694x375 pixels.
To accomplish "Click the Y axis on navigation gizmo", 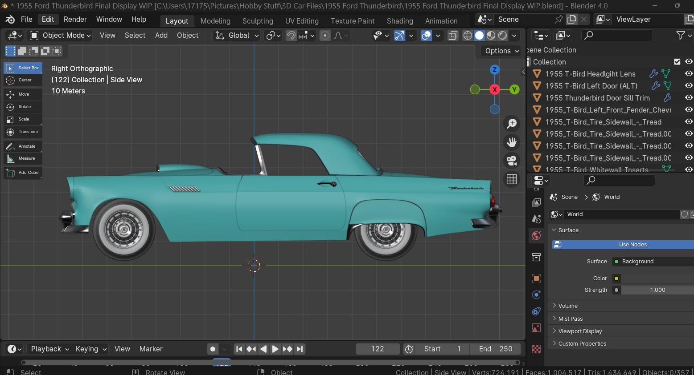I will coord(514,89).
